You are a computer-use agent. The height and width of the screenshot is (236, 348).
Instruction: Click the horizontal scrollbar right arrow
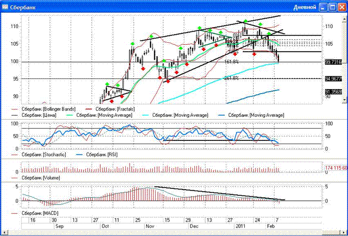[344, 233]
